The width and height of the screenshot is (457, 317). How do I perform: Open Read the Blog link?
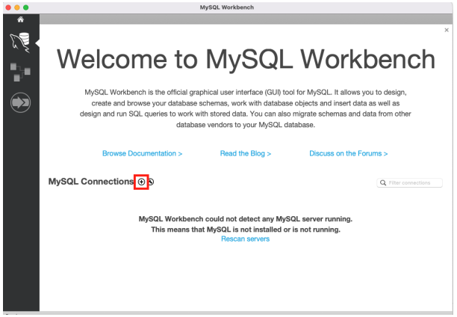point(246,153)
